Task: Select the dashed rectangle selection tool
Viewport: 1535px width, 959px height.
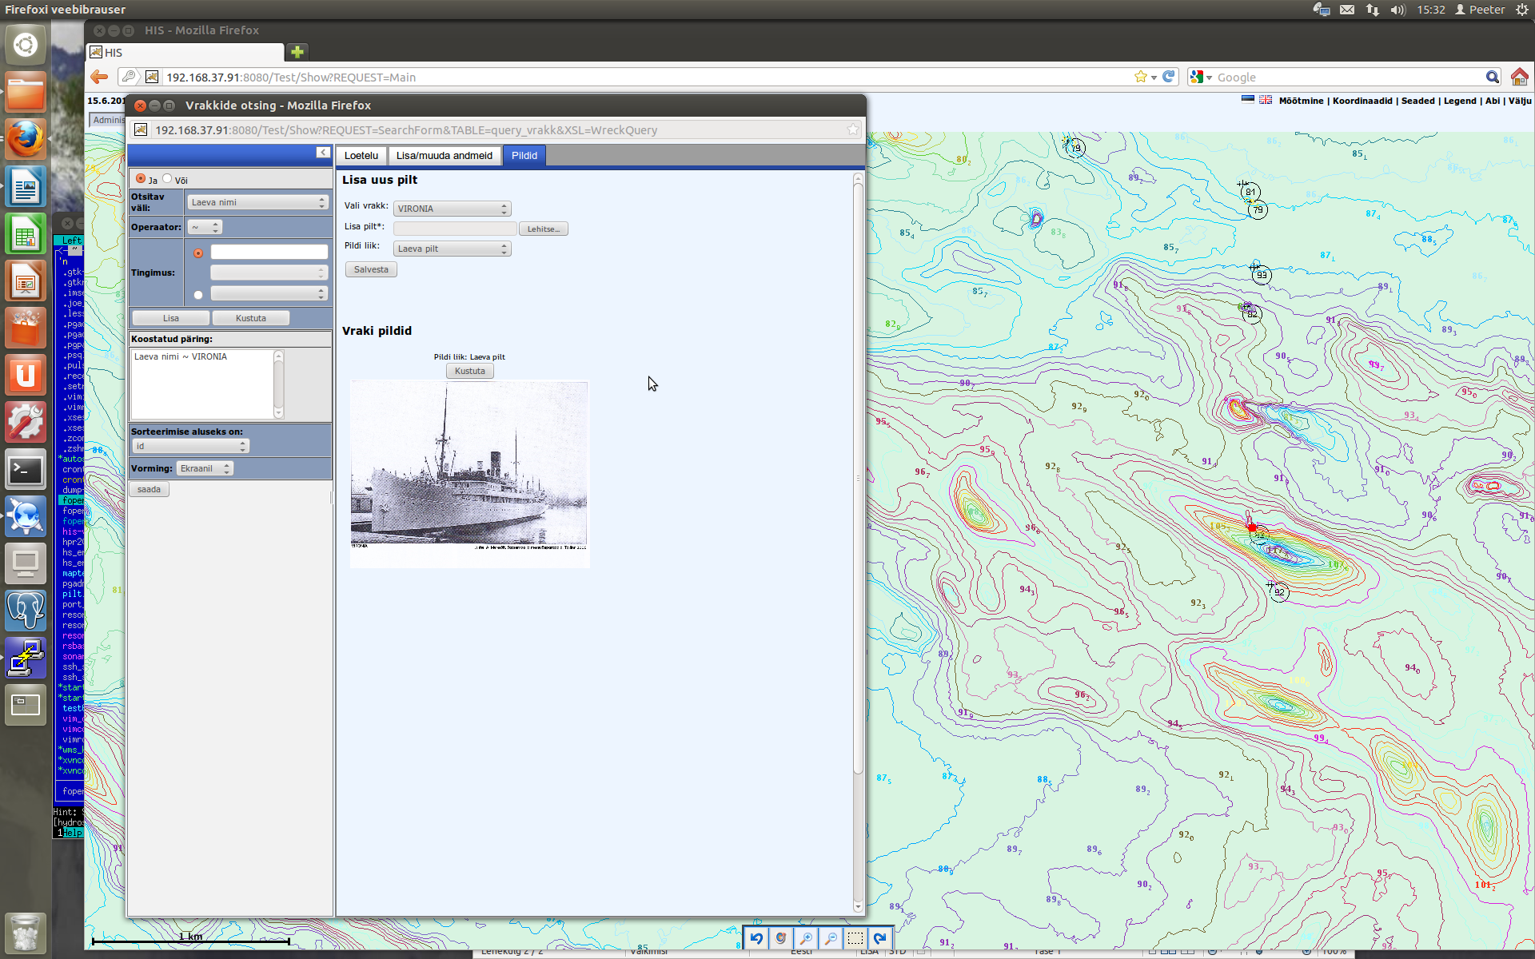Action: pyautogui.click(x=855, y=937)
